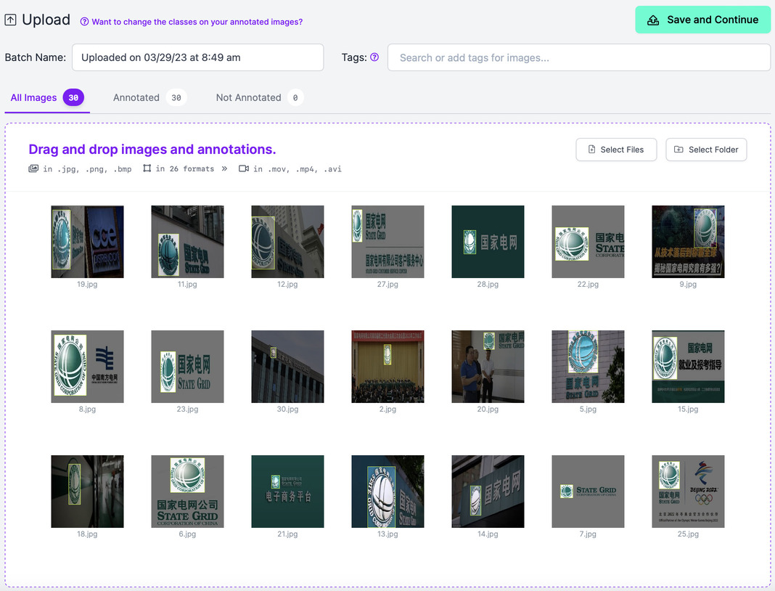Click the Select Folder button

706,150
